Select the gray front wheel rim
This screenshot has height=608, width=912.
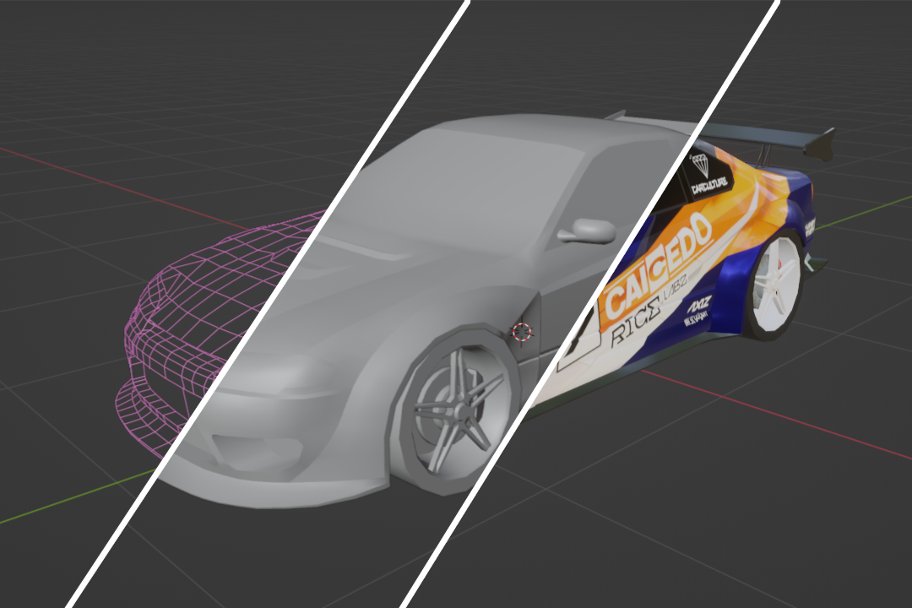click(459, 409)
